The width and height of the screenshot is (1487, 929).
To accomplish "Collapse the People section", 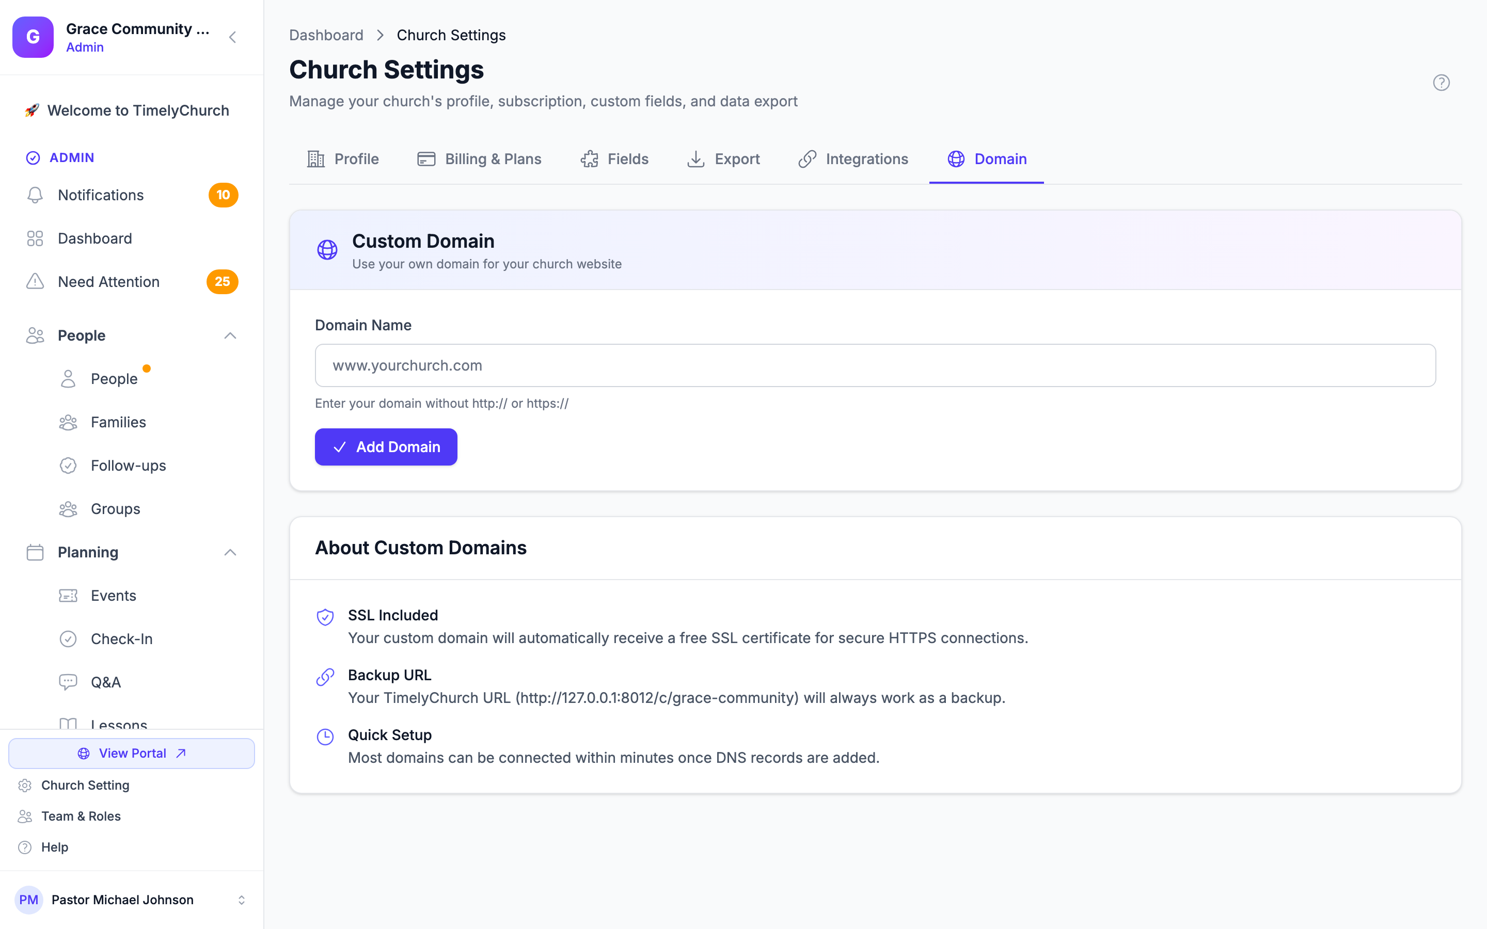I will pyautogui.click(x=230, y=335).
